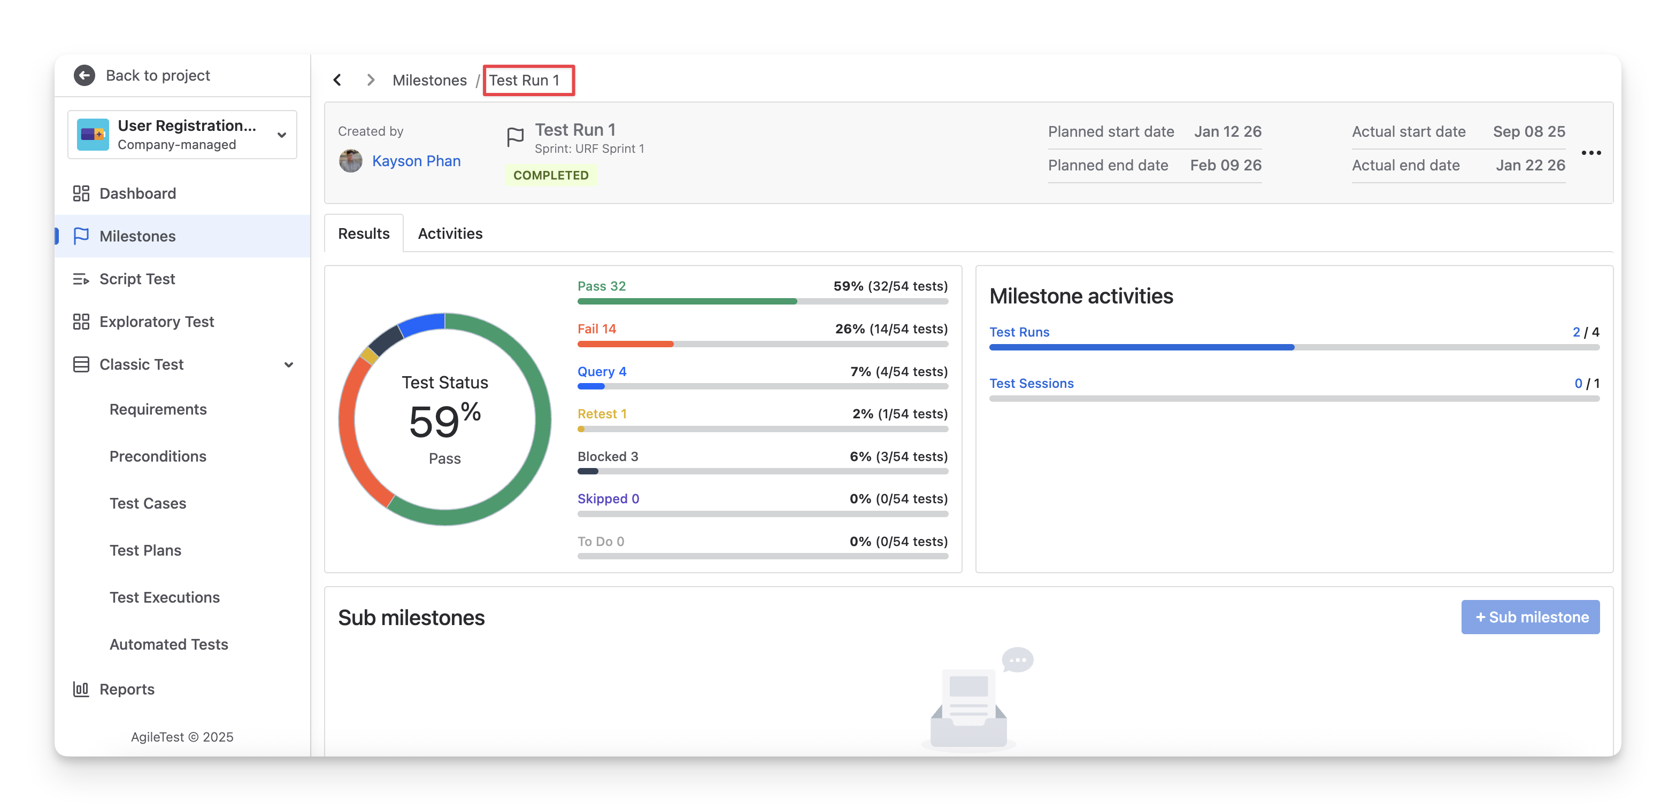Open the Test Runs activity link

coord(1019,332)
